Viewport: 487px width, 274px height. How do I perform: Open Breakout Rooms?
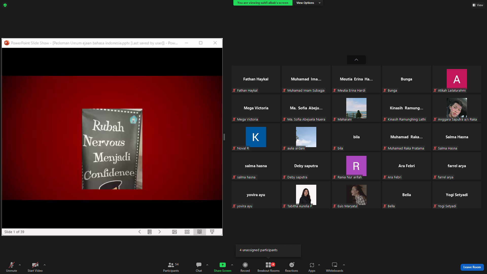point(268,267)
